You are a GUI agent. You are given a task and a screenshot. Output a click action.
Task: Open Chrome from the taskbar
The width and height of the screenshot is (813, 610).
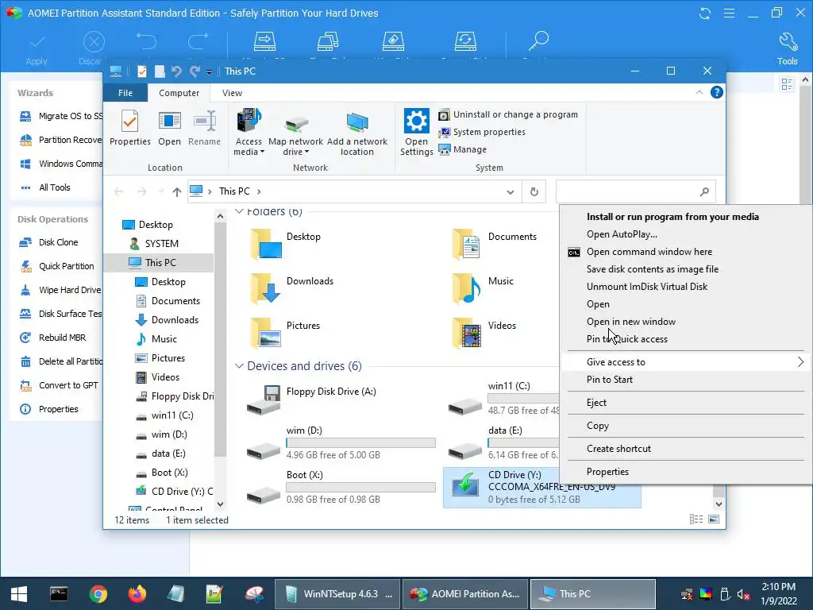98,594
